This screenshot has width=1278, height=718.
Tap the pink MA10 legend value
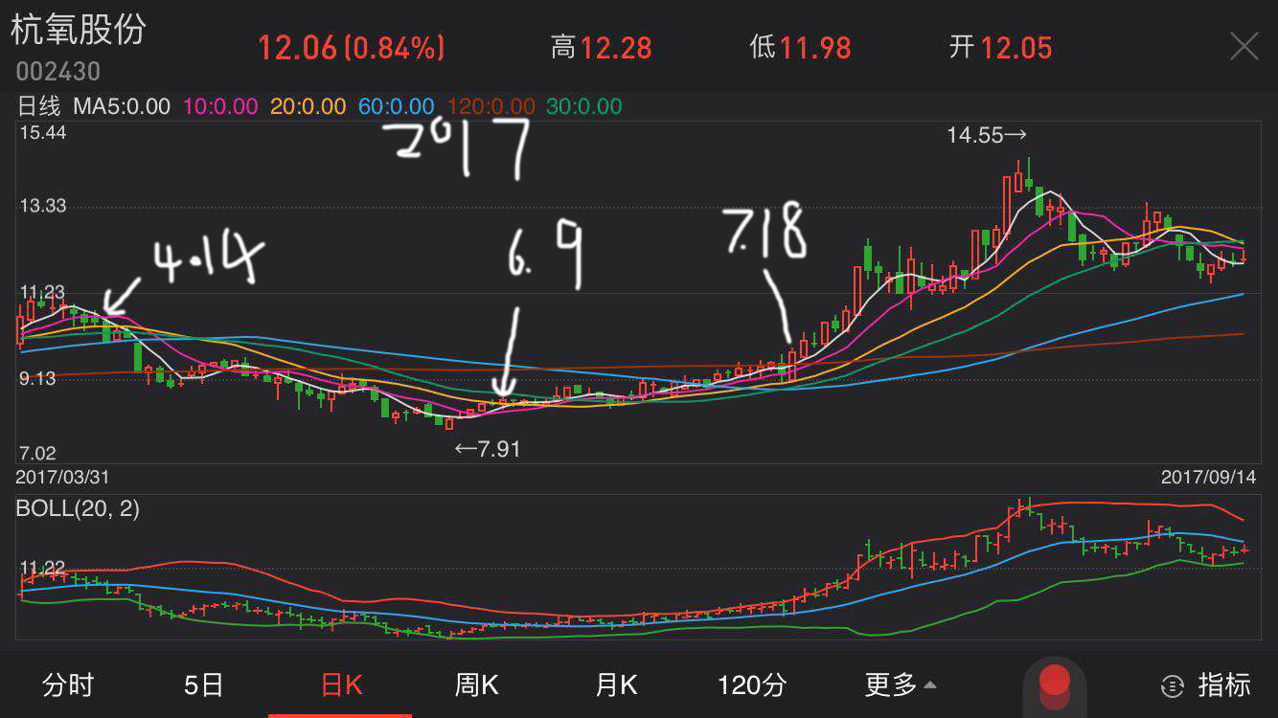(x=218, y=106)
